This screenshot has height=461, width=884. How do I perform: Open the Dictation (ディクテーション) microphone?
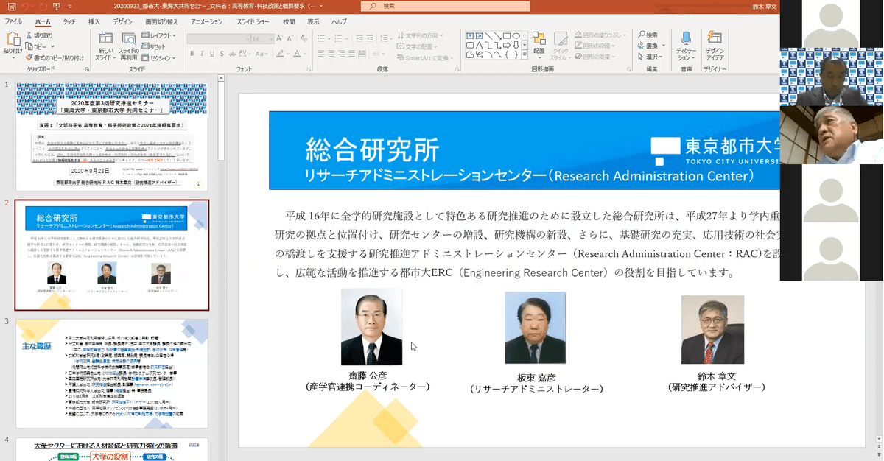coord(686,44)
